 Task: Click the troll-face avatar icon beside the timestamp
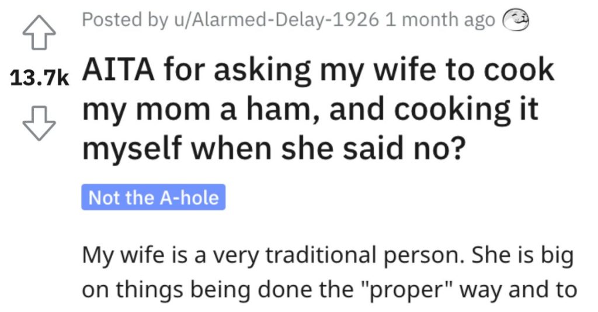point(516,20)
